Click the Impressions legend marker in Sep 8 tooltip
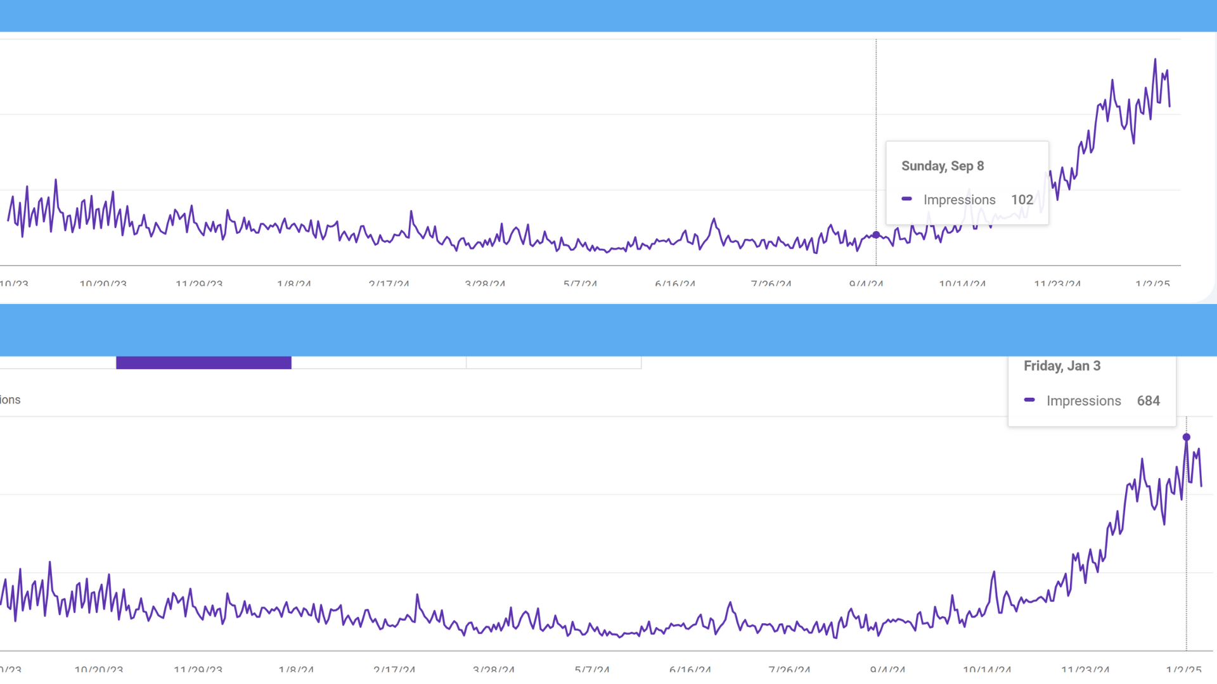1217x684 pixels. point(906,199)
